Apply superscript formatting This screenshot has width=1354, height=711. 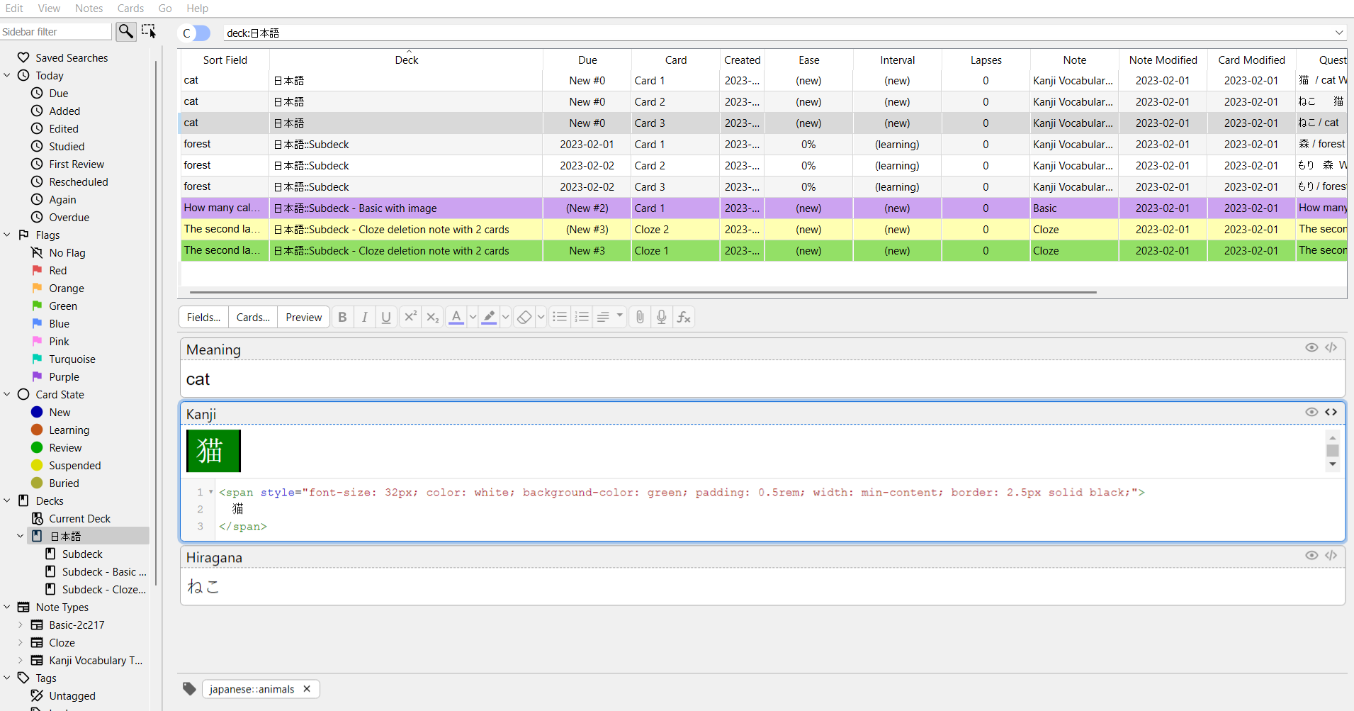click(x=410, y=317)
